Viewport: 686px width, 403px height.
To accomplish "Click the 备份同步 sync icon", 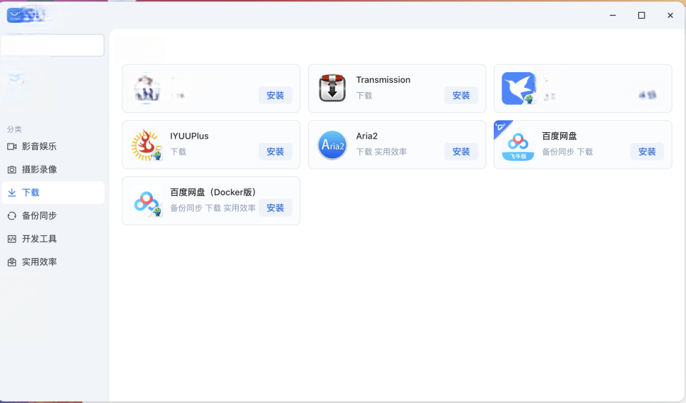I will pyautogui.click(x=12, y=216).
